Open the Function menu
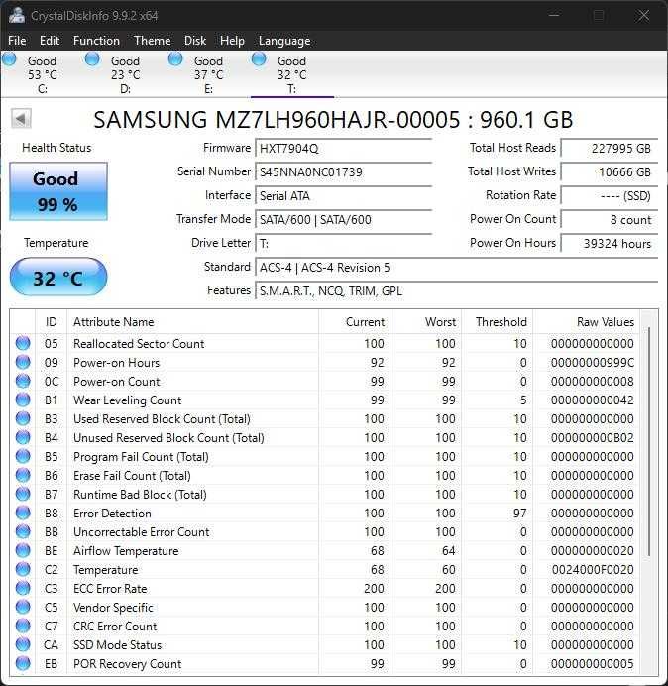 [96, 41]
